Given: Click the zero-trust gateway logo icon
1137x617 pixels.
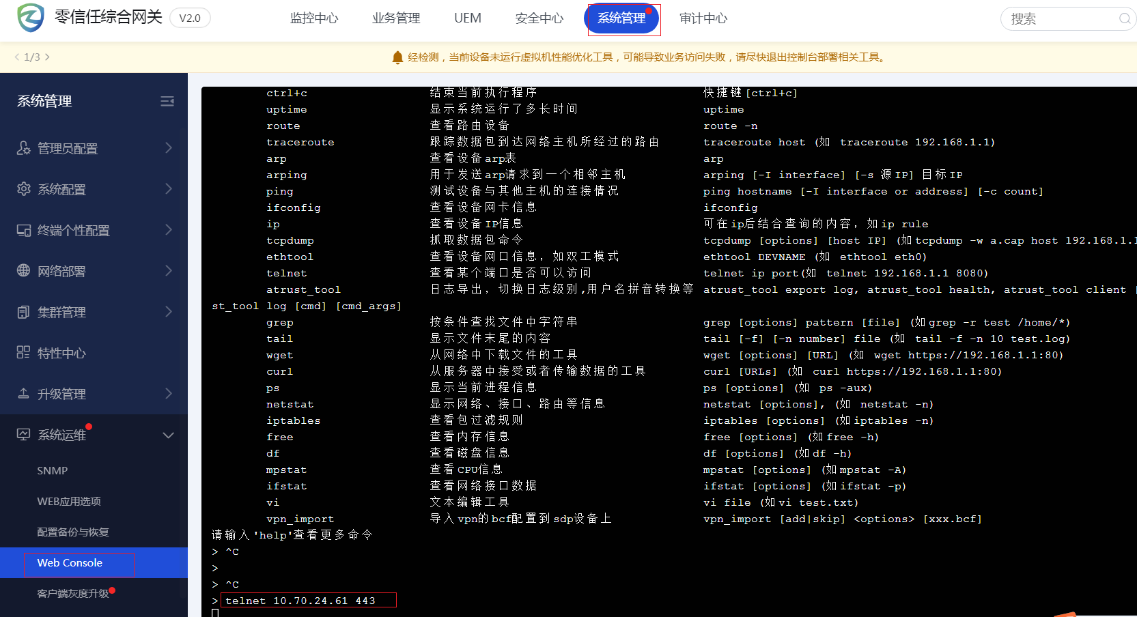Looking at the screenshot, I should pos(29,17).
